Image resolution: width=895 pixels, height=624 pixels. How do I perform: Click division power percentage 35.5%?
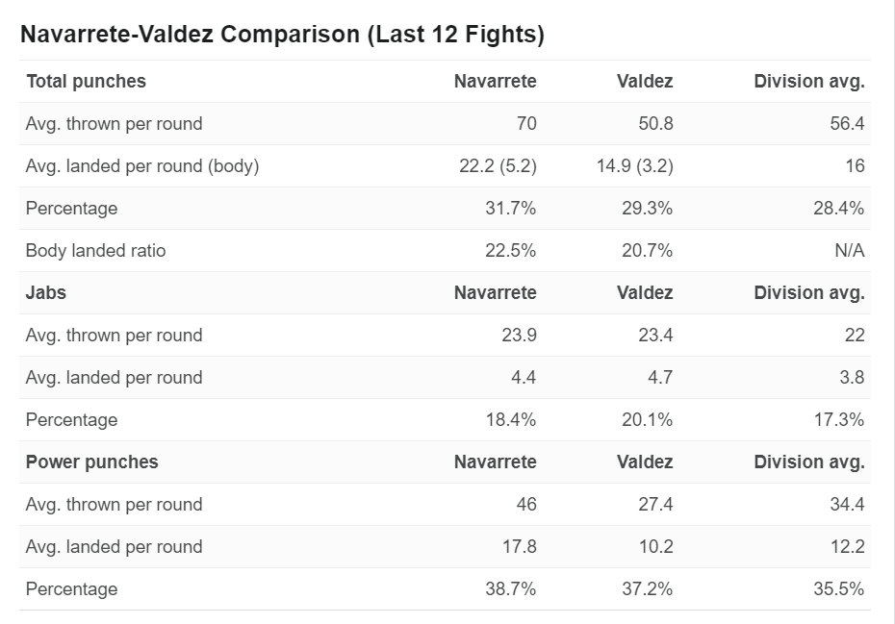pyautogui.click(x=839, y=588)
